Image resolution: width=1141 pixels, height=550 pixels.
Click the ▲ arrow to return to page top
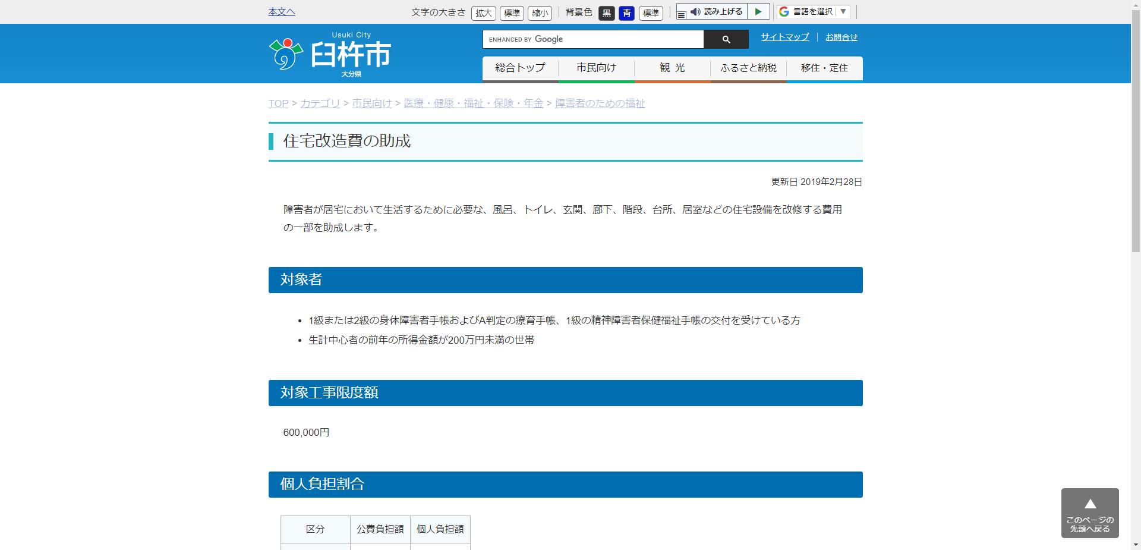coord(1090,504)
